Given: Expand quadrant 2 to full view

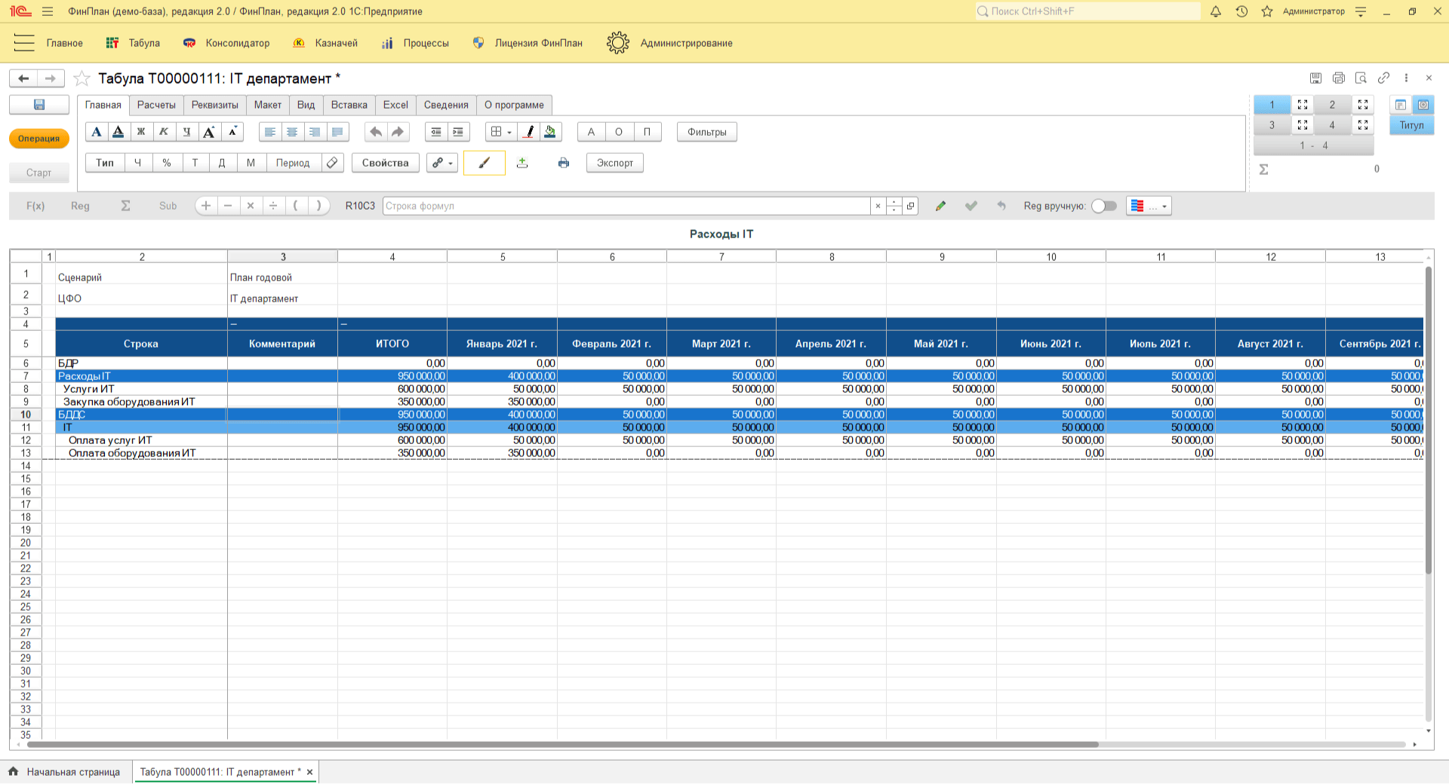Looking at the screenshot, I should click(x=1362, y=105).
